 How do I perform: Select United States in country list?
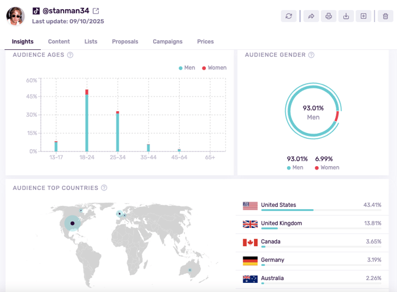point(278,205)
